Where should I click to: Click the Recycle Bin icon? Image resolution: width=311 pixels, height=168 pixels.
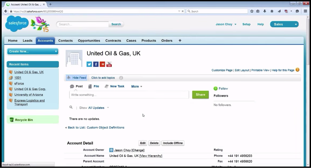point(11,120)
